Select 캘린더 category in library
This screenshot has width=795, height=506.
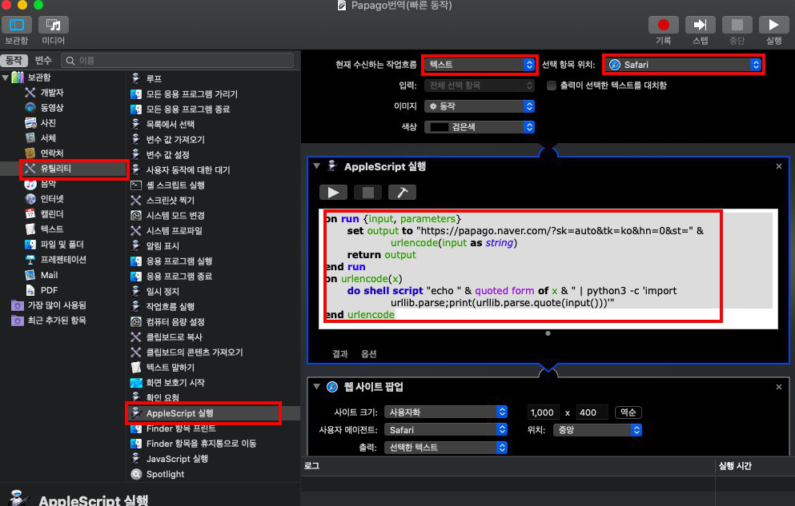pos(52,214)
